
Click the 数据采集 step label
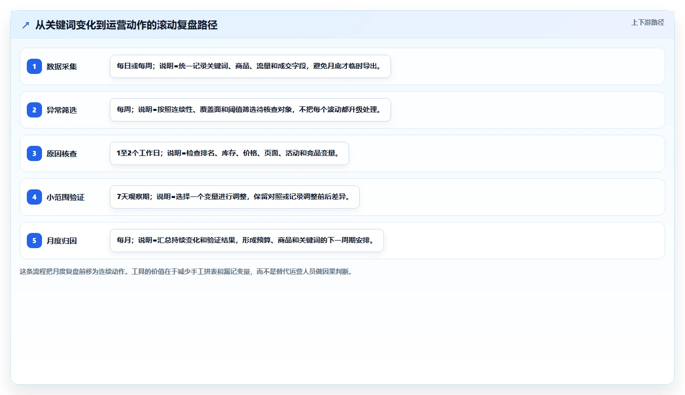coord(62,66)
